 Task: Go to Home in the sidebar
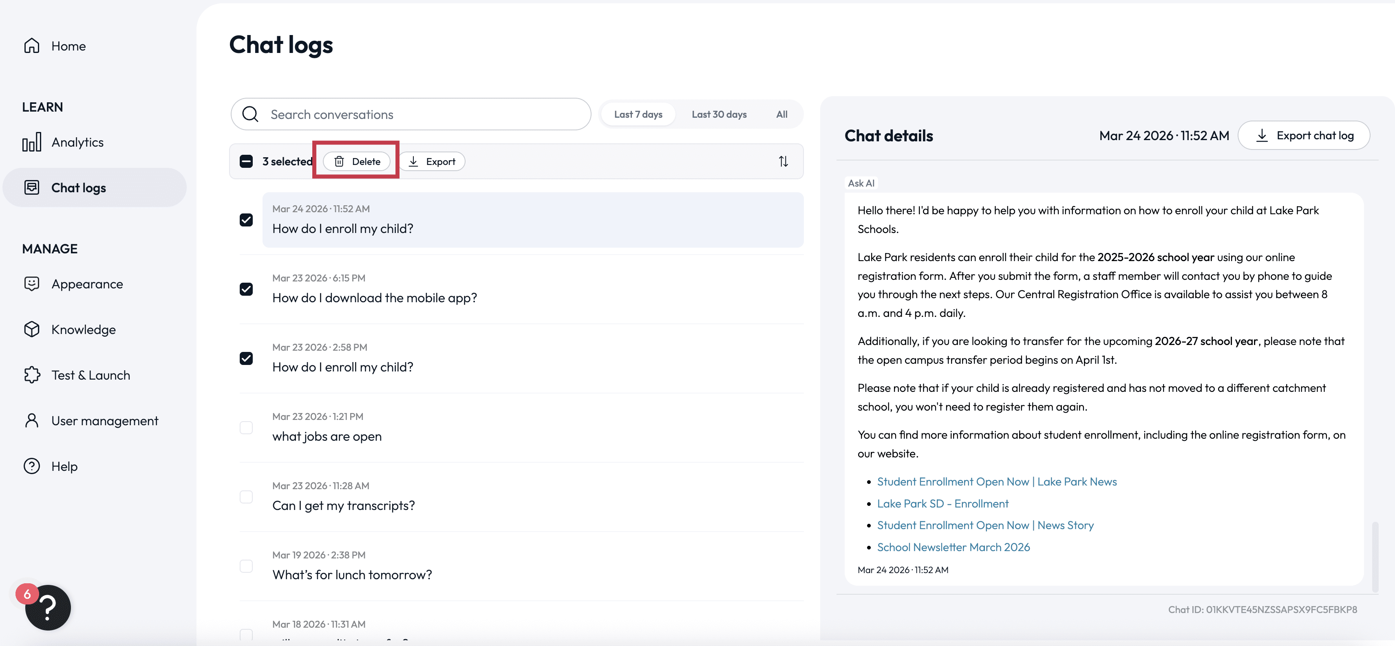click(95, 46)
